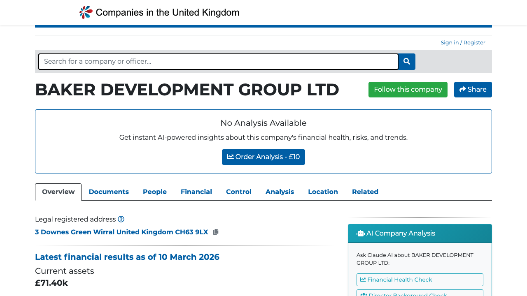Click Follow this company

pyautogui.click(x=408, y=89)
